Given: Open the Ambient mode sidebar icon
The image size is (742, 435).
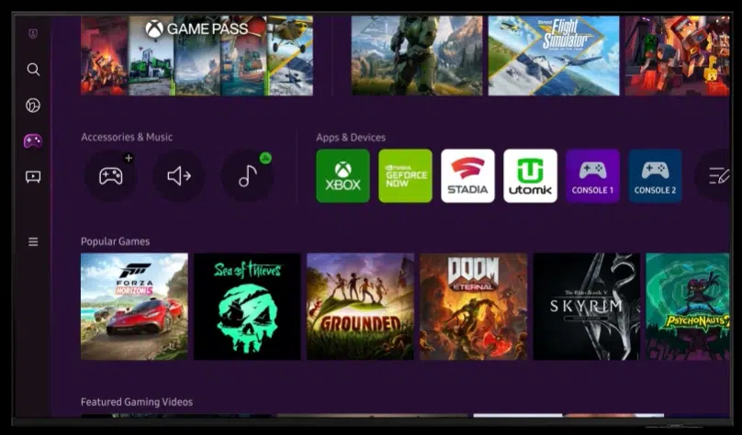Looking at the screenshot, I should 33,106.
